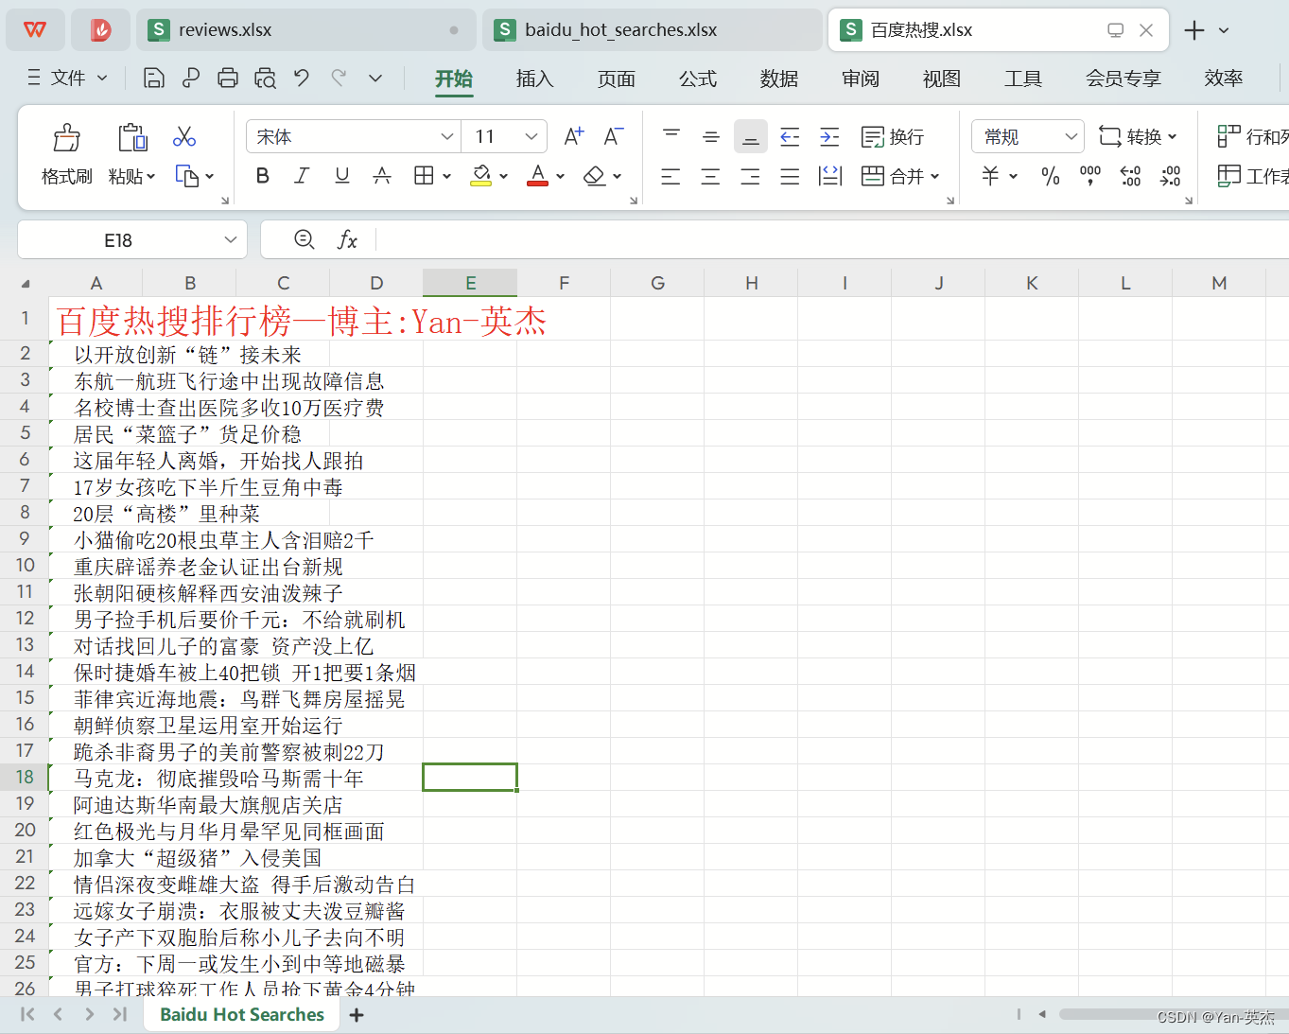Apply cell borders icon

(x=424, y=176)
